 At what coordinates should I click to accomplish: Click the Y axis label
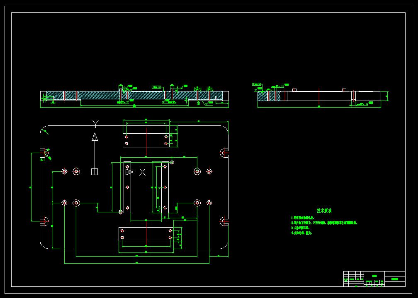(95, 123)
